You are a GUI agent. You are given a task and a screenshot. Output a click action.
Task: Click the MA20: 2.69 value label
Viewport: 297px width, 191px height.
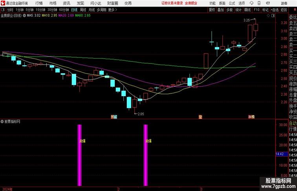click(66, 16)
